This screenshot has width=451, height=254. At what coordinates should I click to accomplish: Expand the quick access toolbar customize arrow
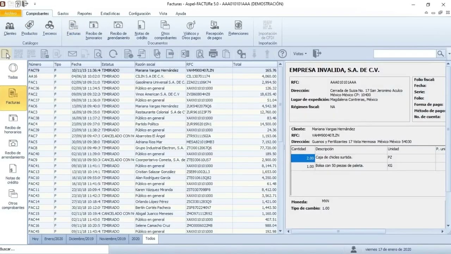click(x=35, y=4)
